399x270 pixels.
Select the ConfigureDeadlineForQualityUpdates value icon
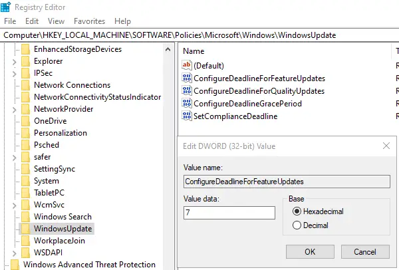(x=187, y=91)
